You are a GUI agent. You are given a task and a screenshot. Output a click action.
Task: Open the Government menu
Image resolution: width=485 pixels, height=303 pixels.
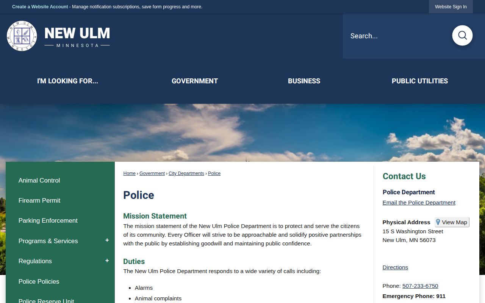[x=195, y=81]
